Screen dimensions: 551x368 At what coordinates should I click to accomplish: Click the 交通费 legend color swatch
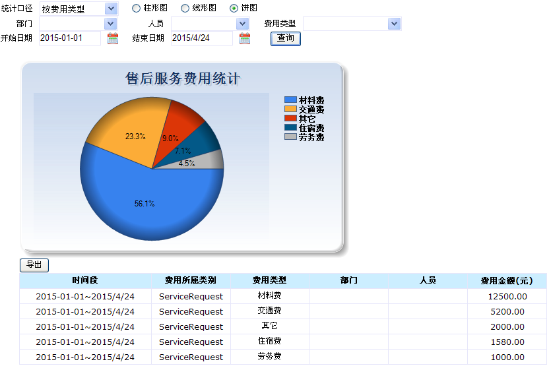290,109
